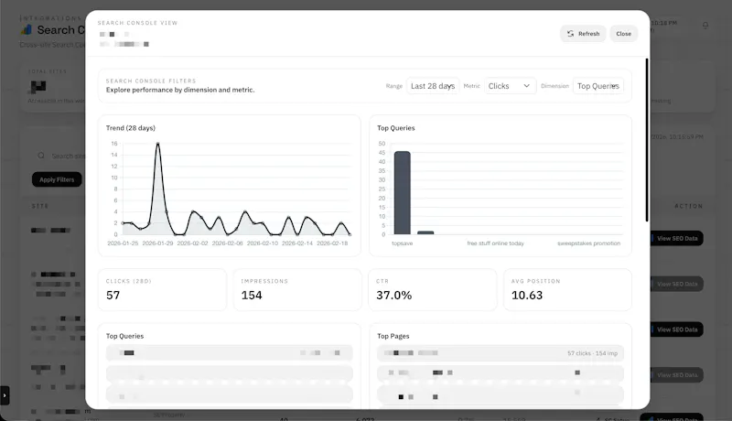Click the 'sweepstakes promotion' axis label
This screenshot has width=732, height=421.
588,243
